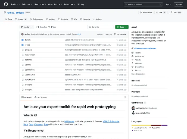Click the file icon next to 404.html
This screenshot has height=139, width=187.
(x=22, y=60)
